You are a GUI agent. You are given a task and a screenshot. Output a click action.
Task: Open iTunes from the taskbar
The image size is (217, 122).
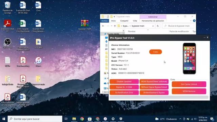(105, 119)
